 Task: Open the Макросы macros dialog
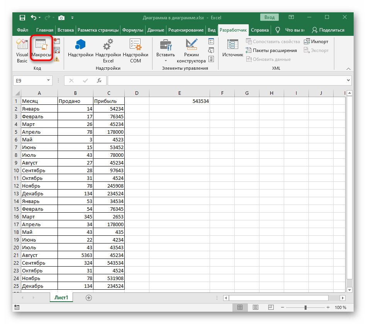pyautogui.click(x=41, y=48)
